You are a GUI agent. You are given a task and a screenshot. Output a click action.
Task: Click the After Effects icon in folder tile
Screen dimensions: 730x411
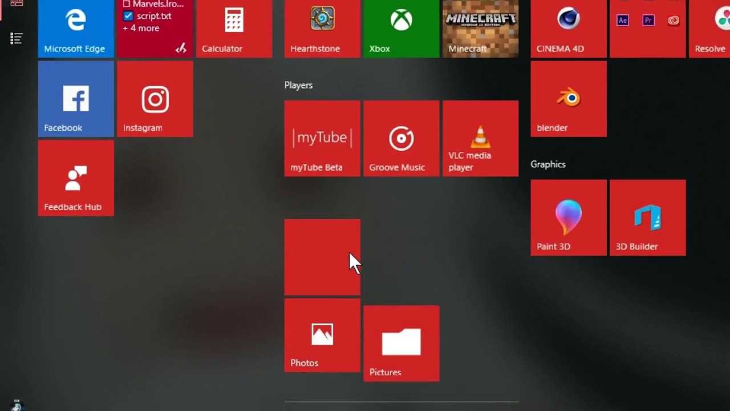point(623,21)
